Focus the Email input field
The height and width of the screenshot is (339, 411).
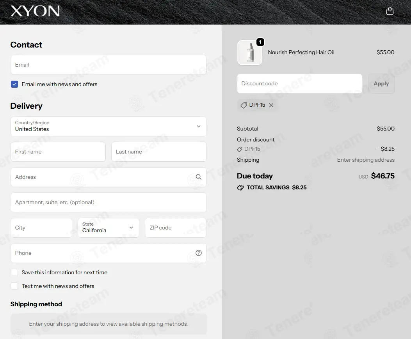[109, 65]
